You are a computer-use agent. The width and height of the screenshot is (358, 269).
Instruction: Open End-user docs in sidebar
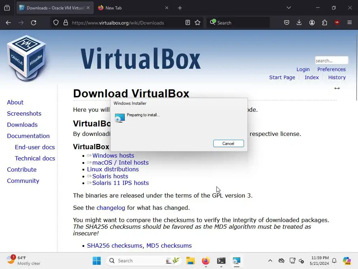pyautogui.click(x=35, y=147)
